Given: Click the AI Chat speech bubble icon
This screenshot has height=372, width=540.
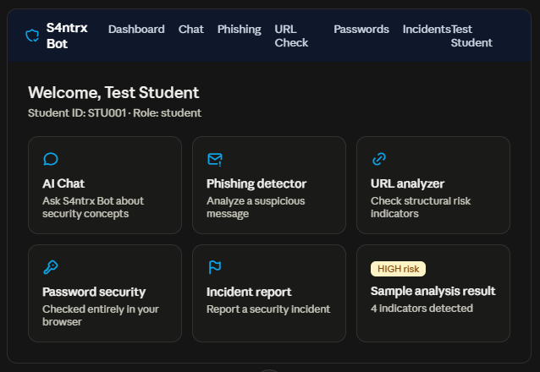Looking at the screenshot, I should [51, 159].
